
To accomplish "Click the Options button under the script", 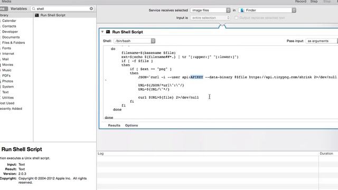I will click(x=132, y=126).
